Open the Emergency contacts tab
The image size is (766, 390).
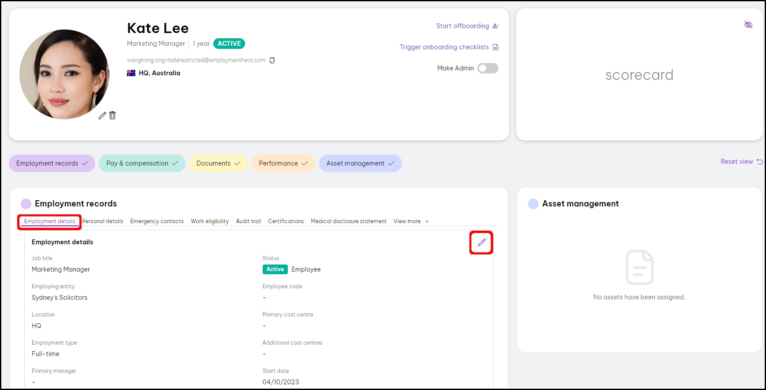[157, 221]
